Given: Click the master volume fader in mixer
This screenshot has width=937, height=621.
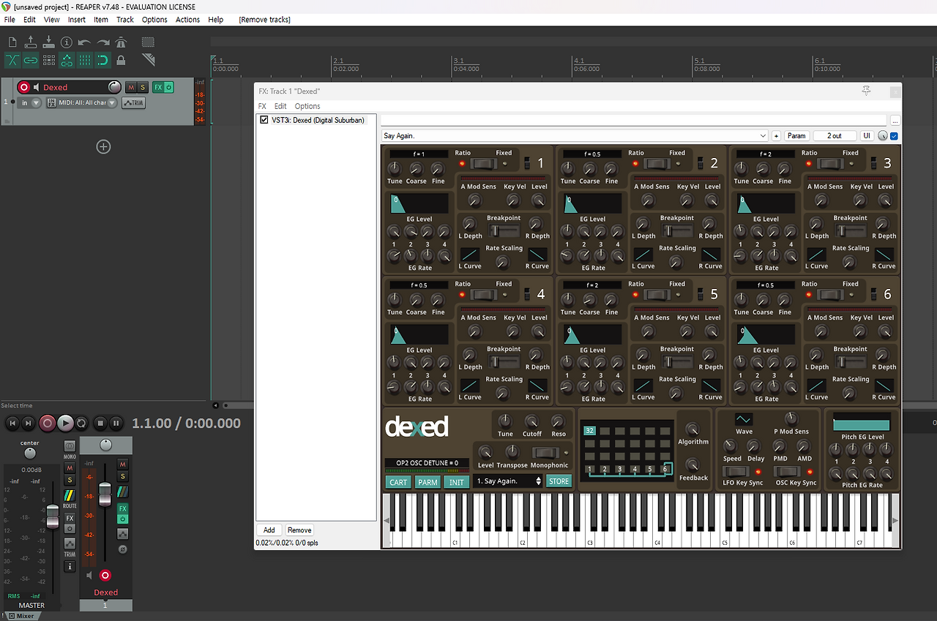Looking at the screenshot, I should pyautogui.click(x=52, y=515).
